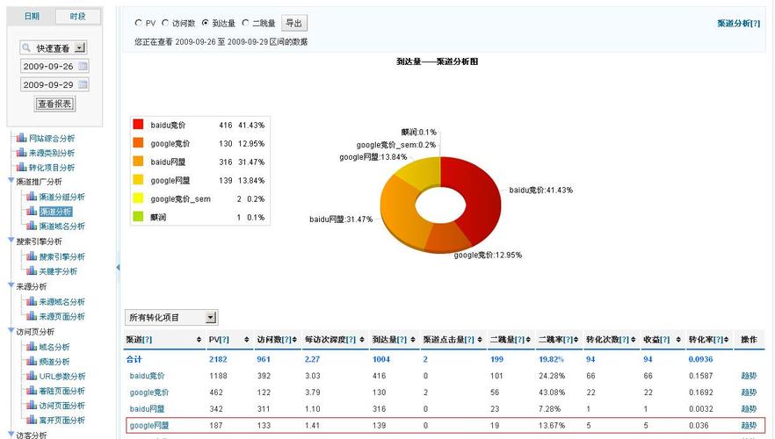Image resolution: width=775 pixels, height=439 pixels.
Task: Click the 转化项目分析 chart icon
Action: (x=22, y=167)
